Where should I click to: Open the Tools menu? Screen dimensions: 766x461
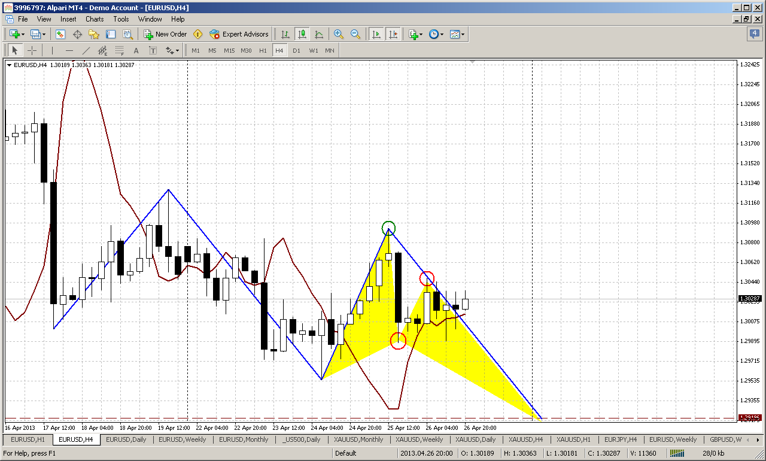pyautogui.click(x=121, y=19)
